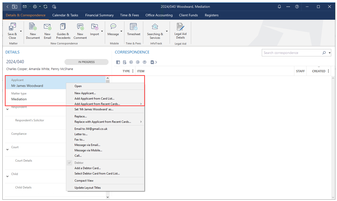Toggle Compact View in context menu
Screen dimensions: 337x201
[84, 181]
